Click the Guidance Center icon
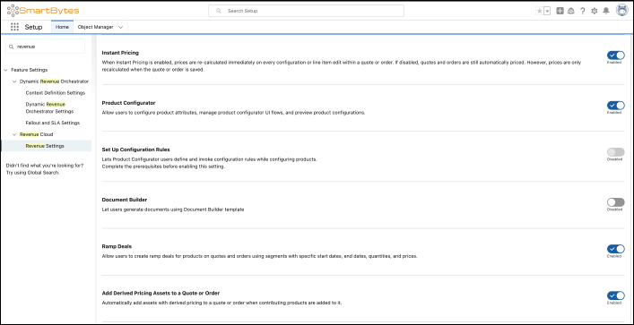634x325 pixels. (x=571, y=11)
